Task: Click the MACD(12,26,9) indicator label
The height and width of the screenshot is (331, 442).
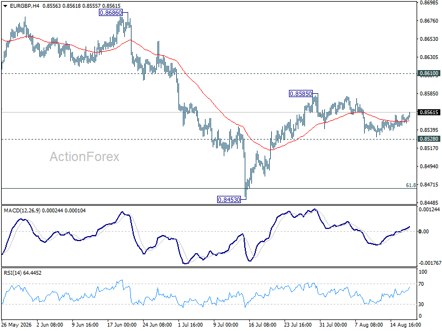Action: 22,211
